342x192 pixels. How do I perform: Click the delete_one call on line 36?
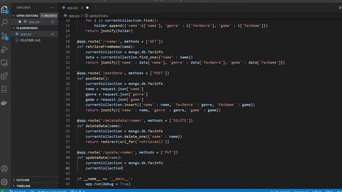click(x=135, y=137)
